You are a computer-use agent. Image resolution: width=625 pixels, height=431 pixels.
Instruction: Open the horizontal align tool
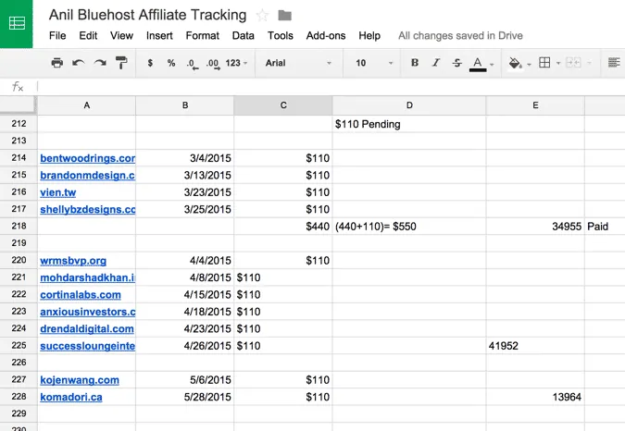pyautogui.click(x=614, y=63)
